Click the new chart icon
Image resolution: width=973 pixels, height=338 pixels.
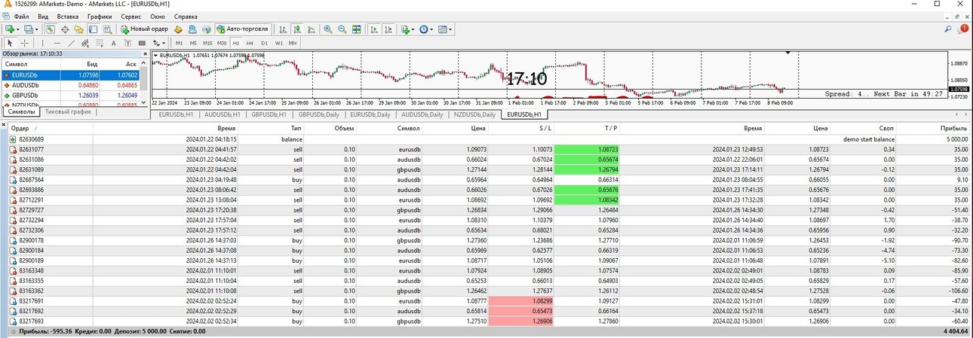pos(10,29)
